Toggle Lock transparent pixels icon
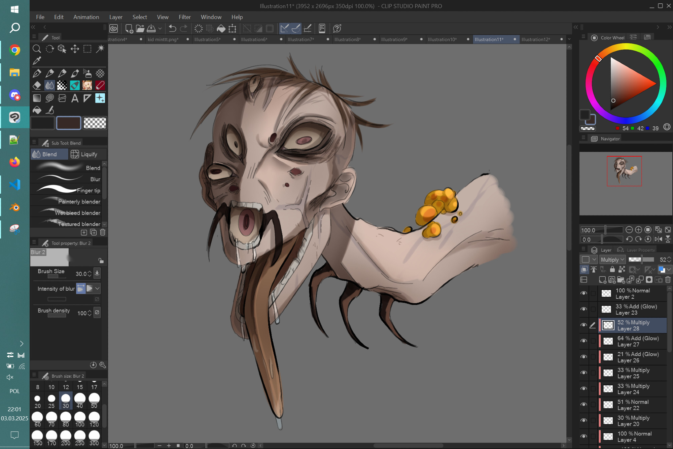673x449 pixels. tap(622, 269)
